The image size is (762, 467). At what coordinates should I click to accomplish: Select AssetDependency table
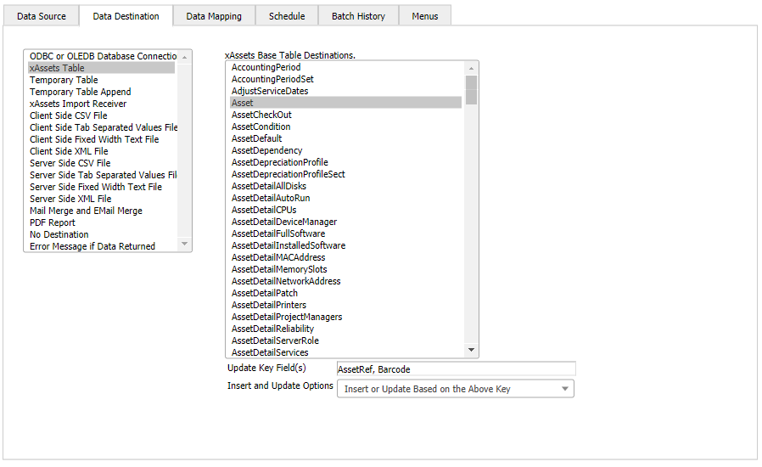[345, 151]
